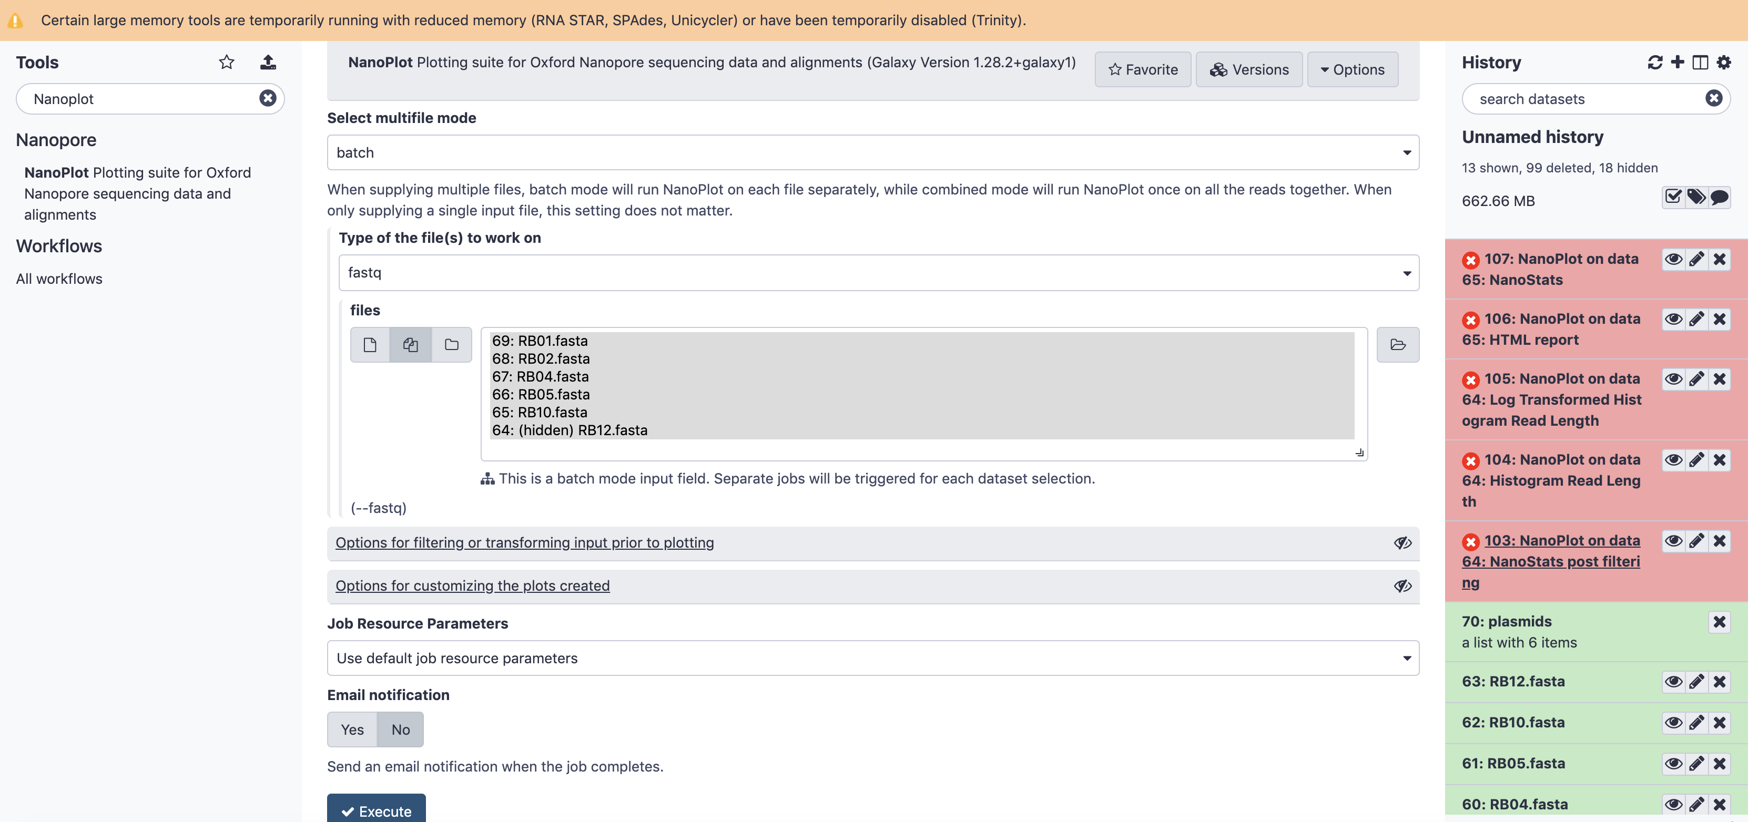Select the single dataset input mode
Image resolution: width=1748 pixels, height=822 pixels.
370,345
